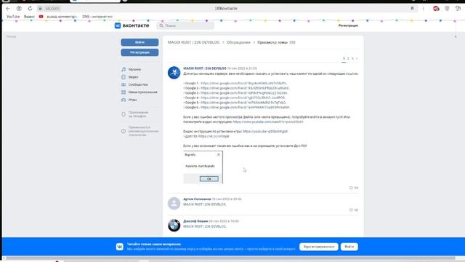The image size is (465, 262).
Task: Click the shield extension icon
Action: coord(447,9)
